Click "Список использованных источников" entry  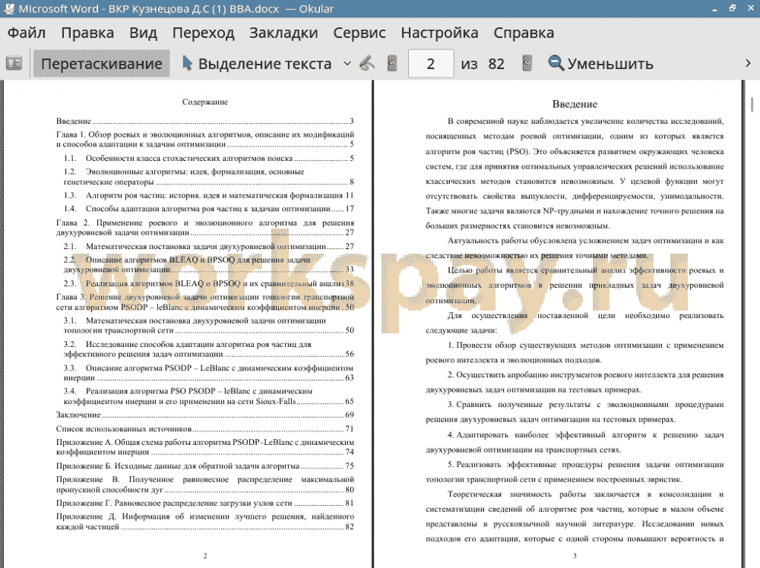(x=205, y=428)
